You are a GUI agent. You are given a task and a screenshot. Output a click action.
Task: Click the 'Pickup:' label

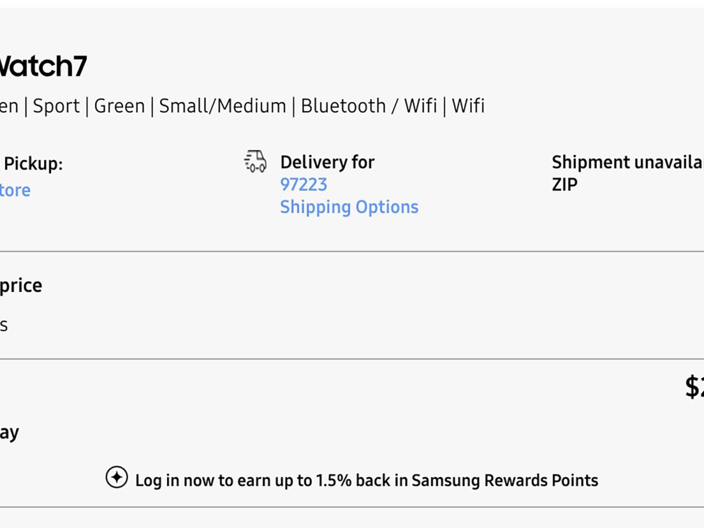(33, 164)
